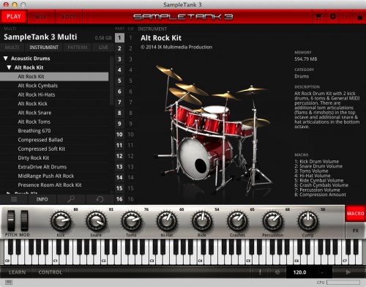Viewport: 366px width, 287px height.
Task: Click the Snare macro knob
Action: point(96,221)
